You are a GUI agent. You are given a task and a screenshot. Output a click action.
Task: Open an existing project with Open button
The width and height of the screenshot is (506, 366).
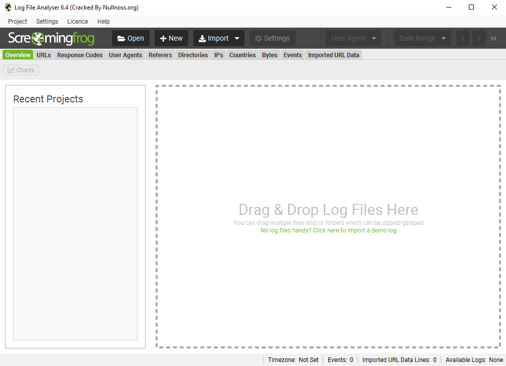click(131, 38)
